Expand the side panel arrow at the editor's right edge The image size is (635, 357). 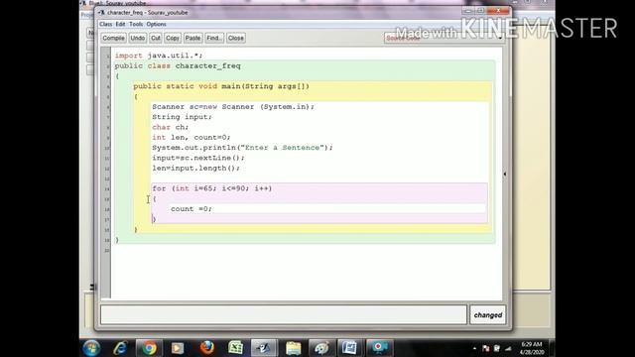click(505, 175)
